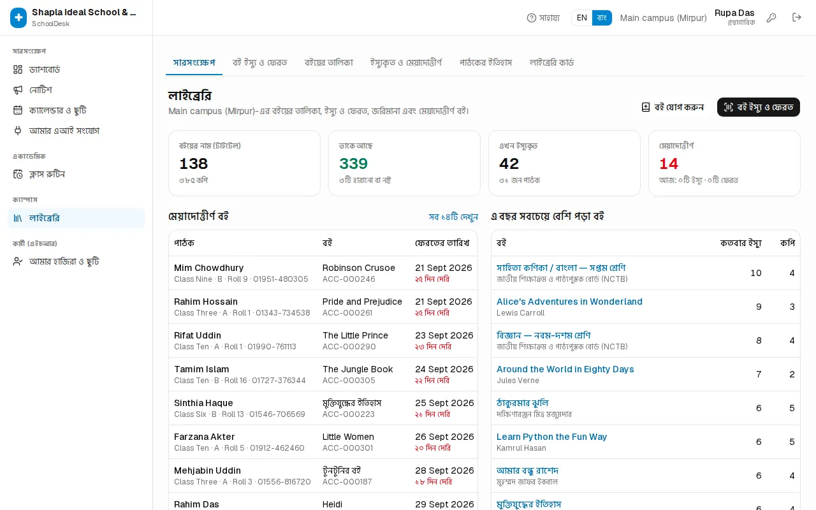
Task: Open the Rupa Das user profile
Action: (734, 18)
